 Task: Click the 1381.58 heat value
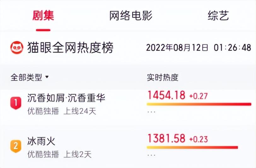coord(166,138)
